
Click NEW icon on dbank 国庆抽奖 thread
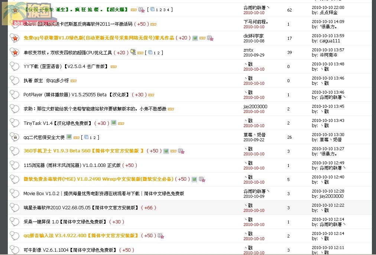153,24
